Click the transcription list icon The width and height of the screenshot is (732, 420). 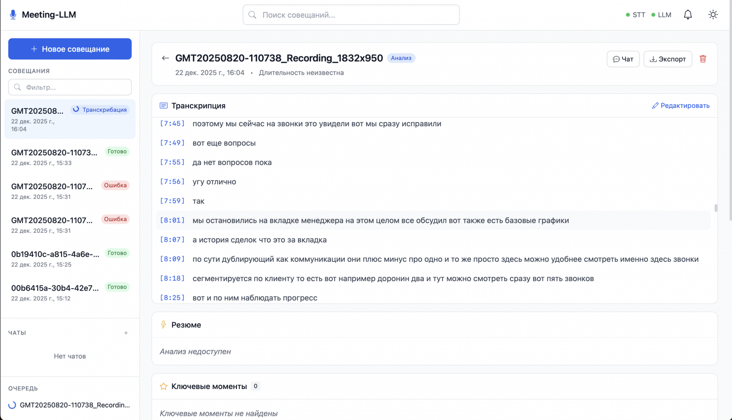click(x=163, y=105)
